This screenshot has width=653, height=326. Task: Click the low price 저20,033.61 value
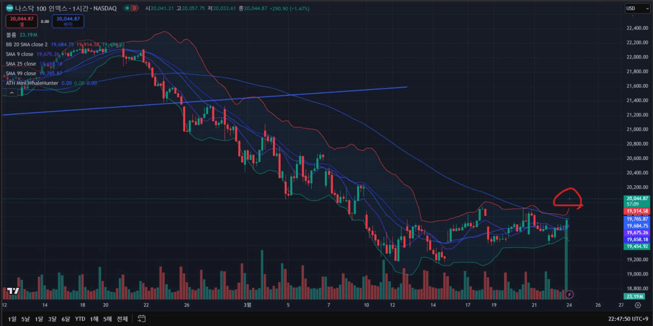[222, 8]
